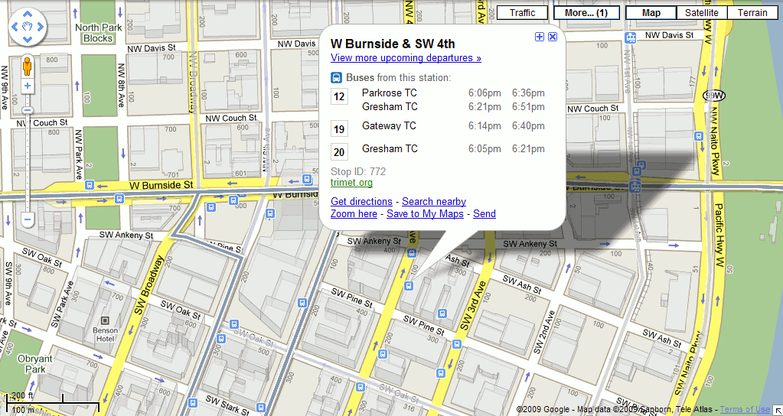The width and height of the screenshot is (783, 416).
Task: Click transit icon left of top-right NW Davis St label
Action: pos(630,37)
